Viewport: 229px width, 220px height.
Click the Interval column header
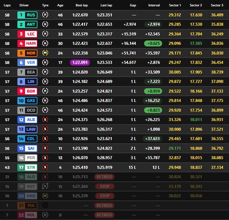154,5
